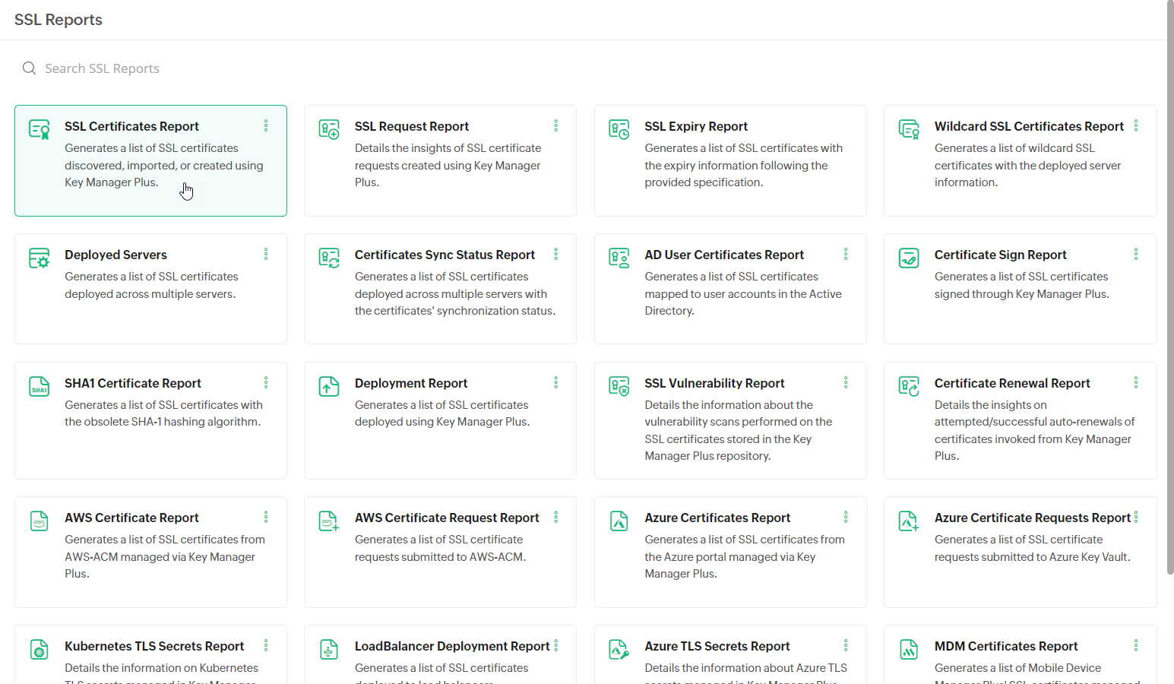Click the Azure TLS Secrets Report icon

pos(619,649)
